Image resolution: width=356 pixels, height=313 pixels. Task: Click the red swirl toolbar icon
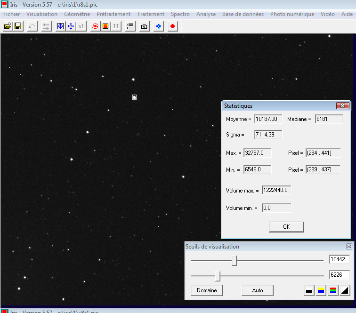click(x=95, y=26)
